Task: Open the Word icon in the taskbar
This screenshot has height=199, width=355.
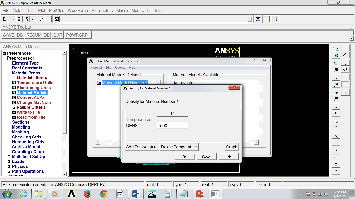Action: [x=136, y=194]
